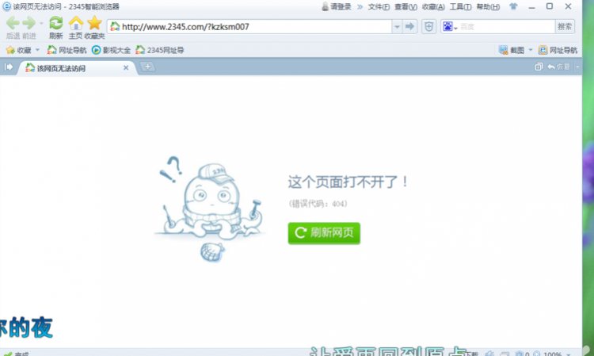The image size is (594, 356).
Task: Click the go arrow next to address bar
Action: [409, 26]
